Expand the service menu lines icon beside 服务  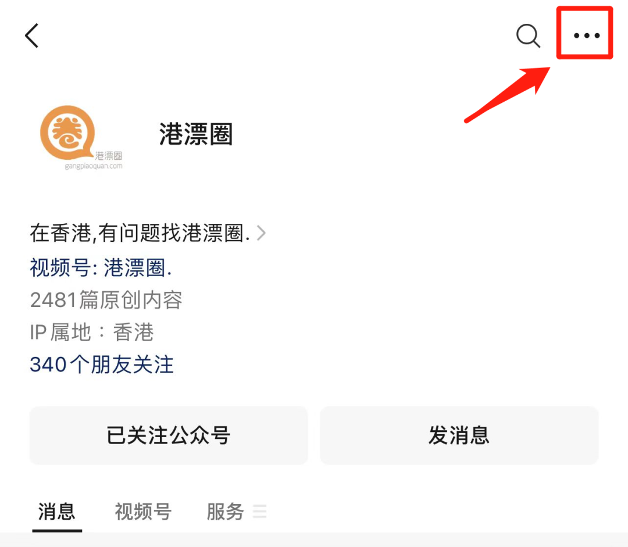[259, 512]
